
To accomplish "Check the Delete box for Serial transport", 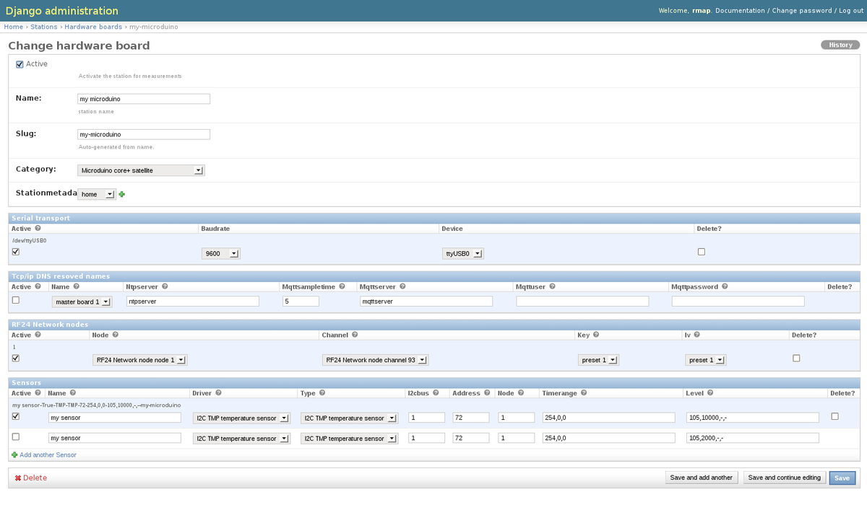I will point(701,252).
